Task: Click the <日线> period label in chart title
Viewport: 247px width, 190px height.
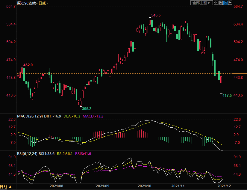Action: point(42,3)
